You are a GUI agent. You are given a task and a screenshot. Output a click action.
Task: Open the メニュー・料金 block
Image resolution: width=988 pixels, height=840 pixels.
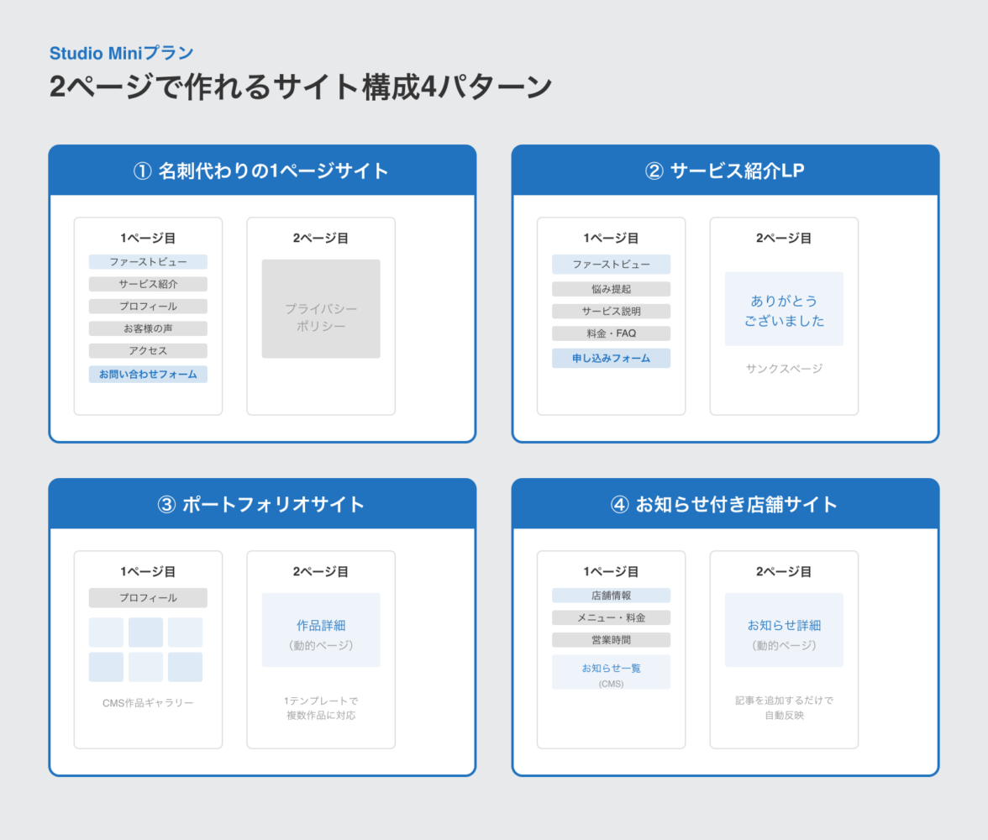pyautogui.click(x=611, y=617)
